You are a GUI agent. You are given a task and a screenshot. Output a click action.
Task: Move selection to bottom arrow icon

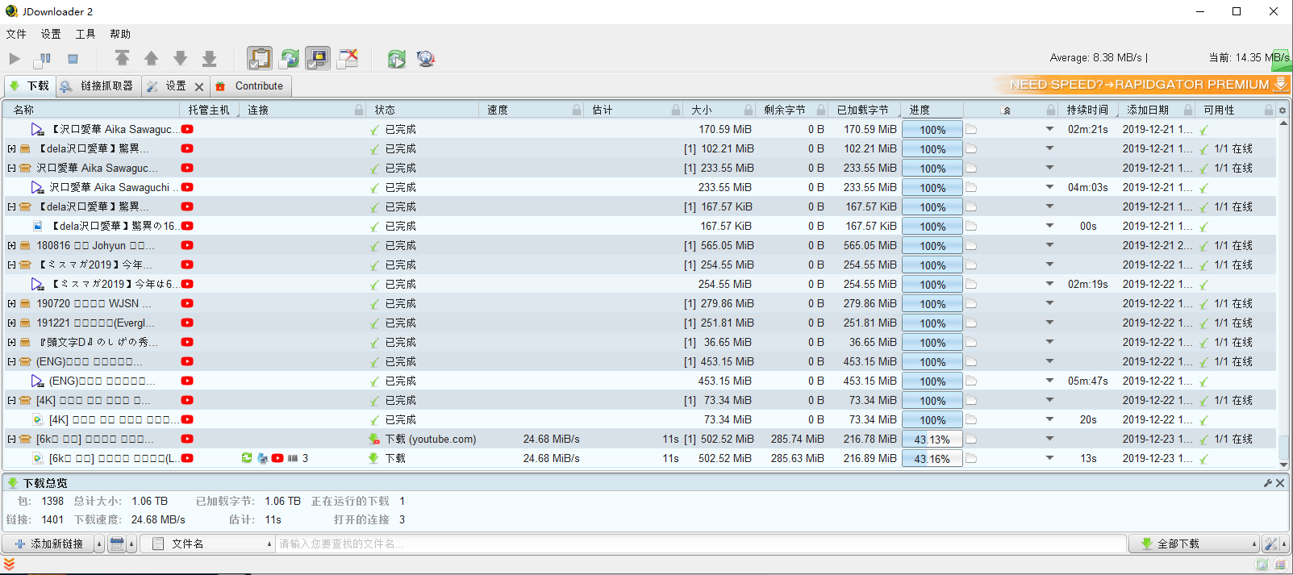pyautogui.click(x=209, y=58)
